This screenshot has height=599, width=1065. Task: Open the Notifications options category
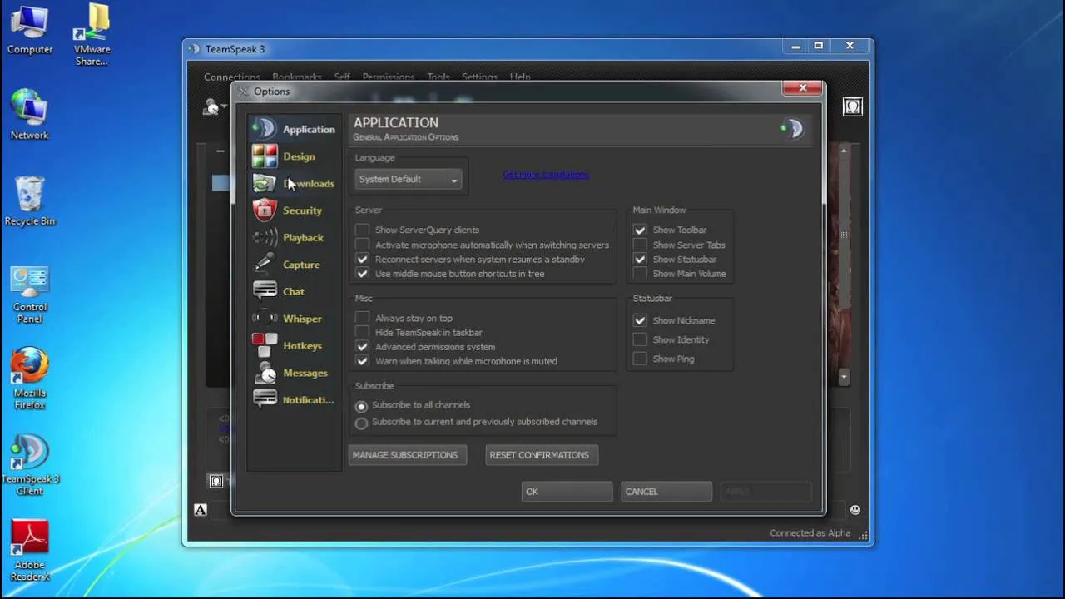click(295, 399)
